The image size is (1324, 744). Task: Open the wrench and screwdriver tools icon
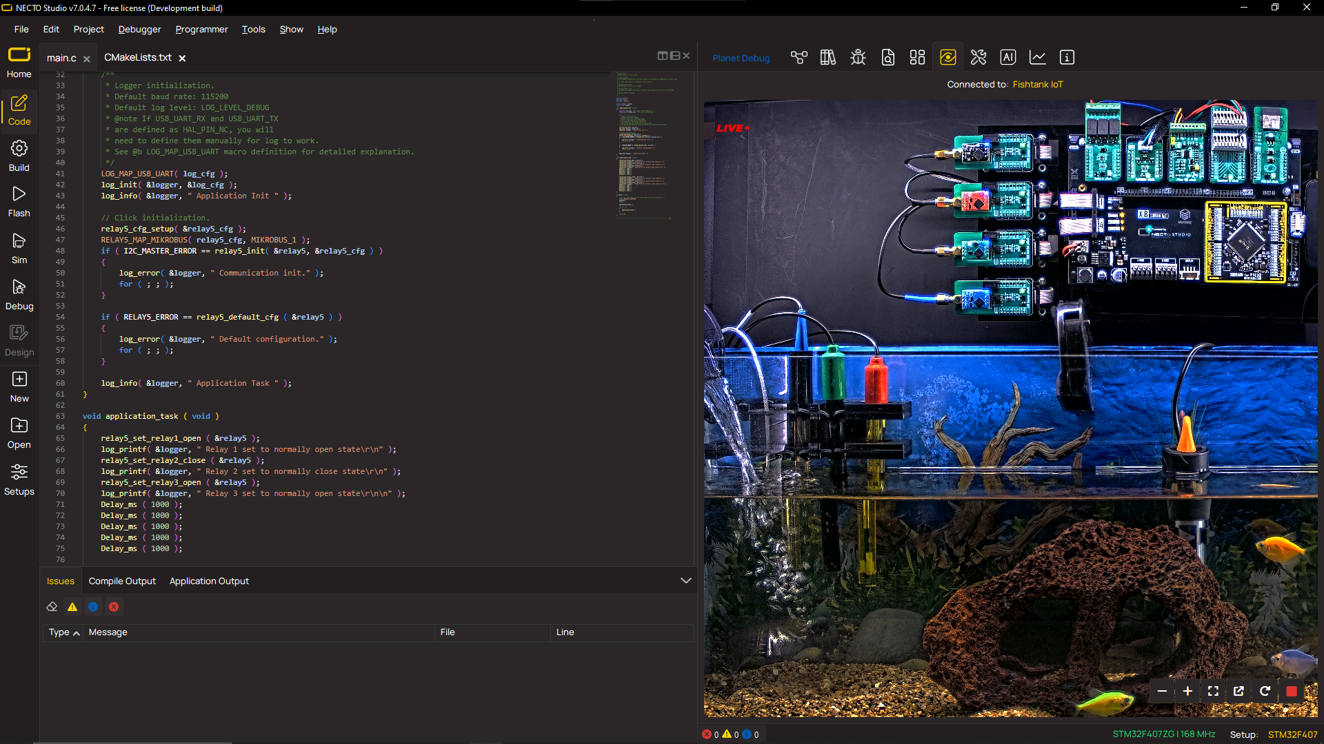coord(979,58)
